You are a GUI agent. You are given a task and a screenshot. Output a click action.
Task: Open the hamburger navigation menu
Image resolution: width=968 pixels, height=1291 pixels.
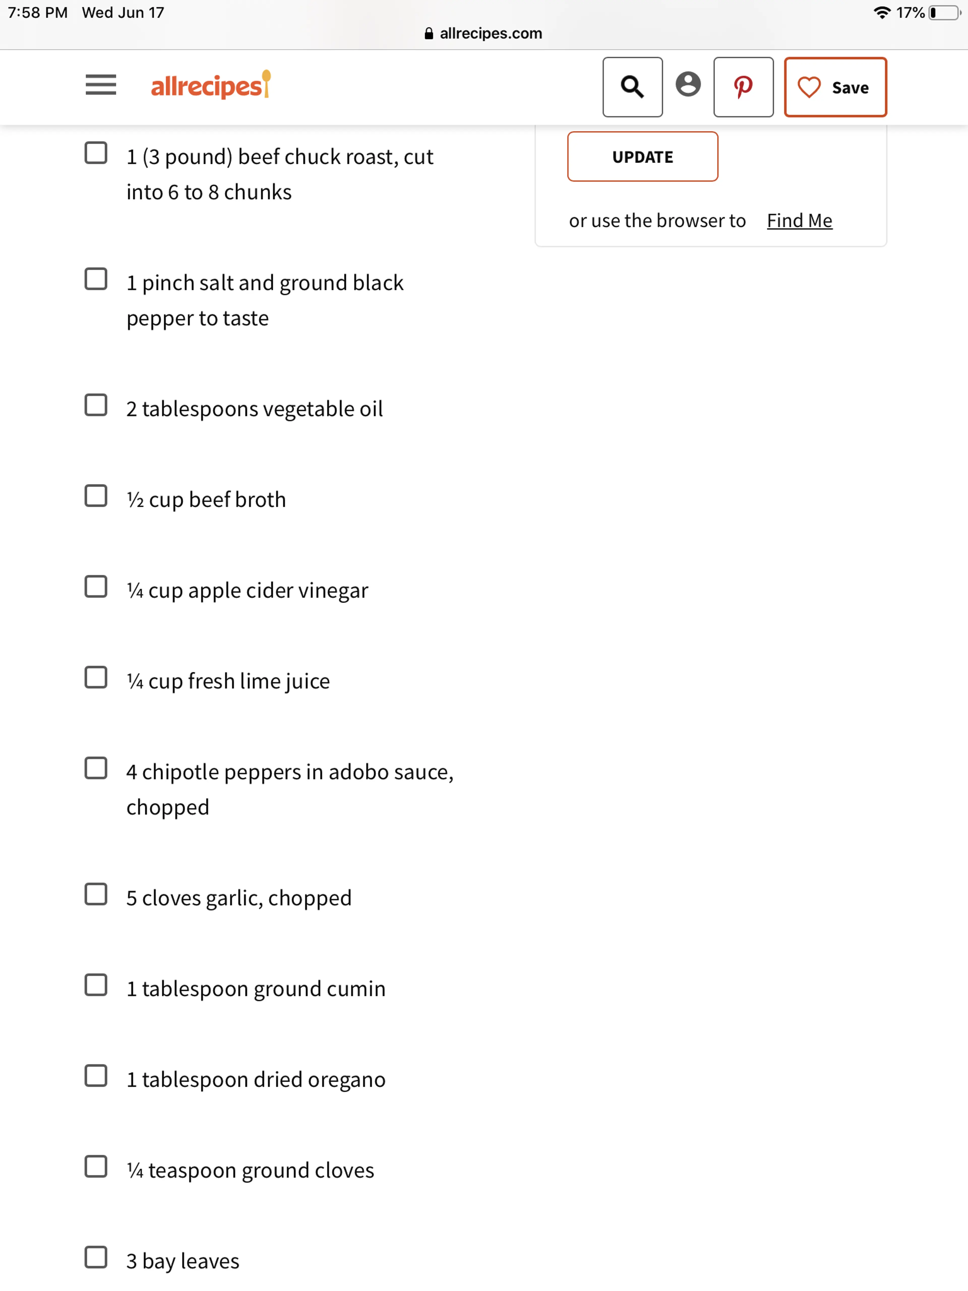pyautogui.click(x=100, y=85)
